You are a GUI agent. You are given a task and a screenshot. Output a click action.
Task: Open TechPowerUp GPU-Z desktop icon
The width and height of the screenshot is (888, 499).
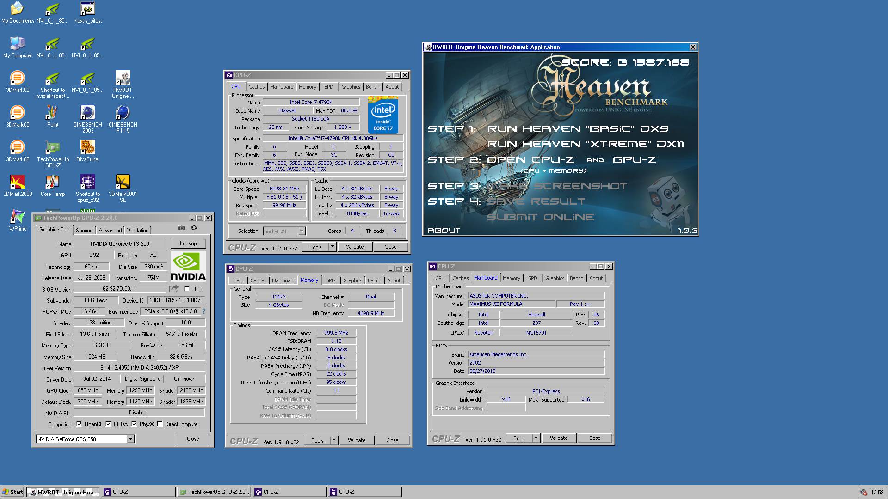[53, 154]
